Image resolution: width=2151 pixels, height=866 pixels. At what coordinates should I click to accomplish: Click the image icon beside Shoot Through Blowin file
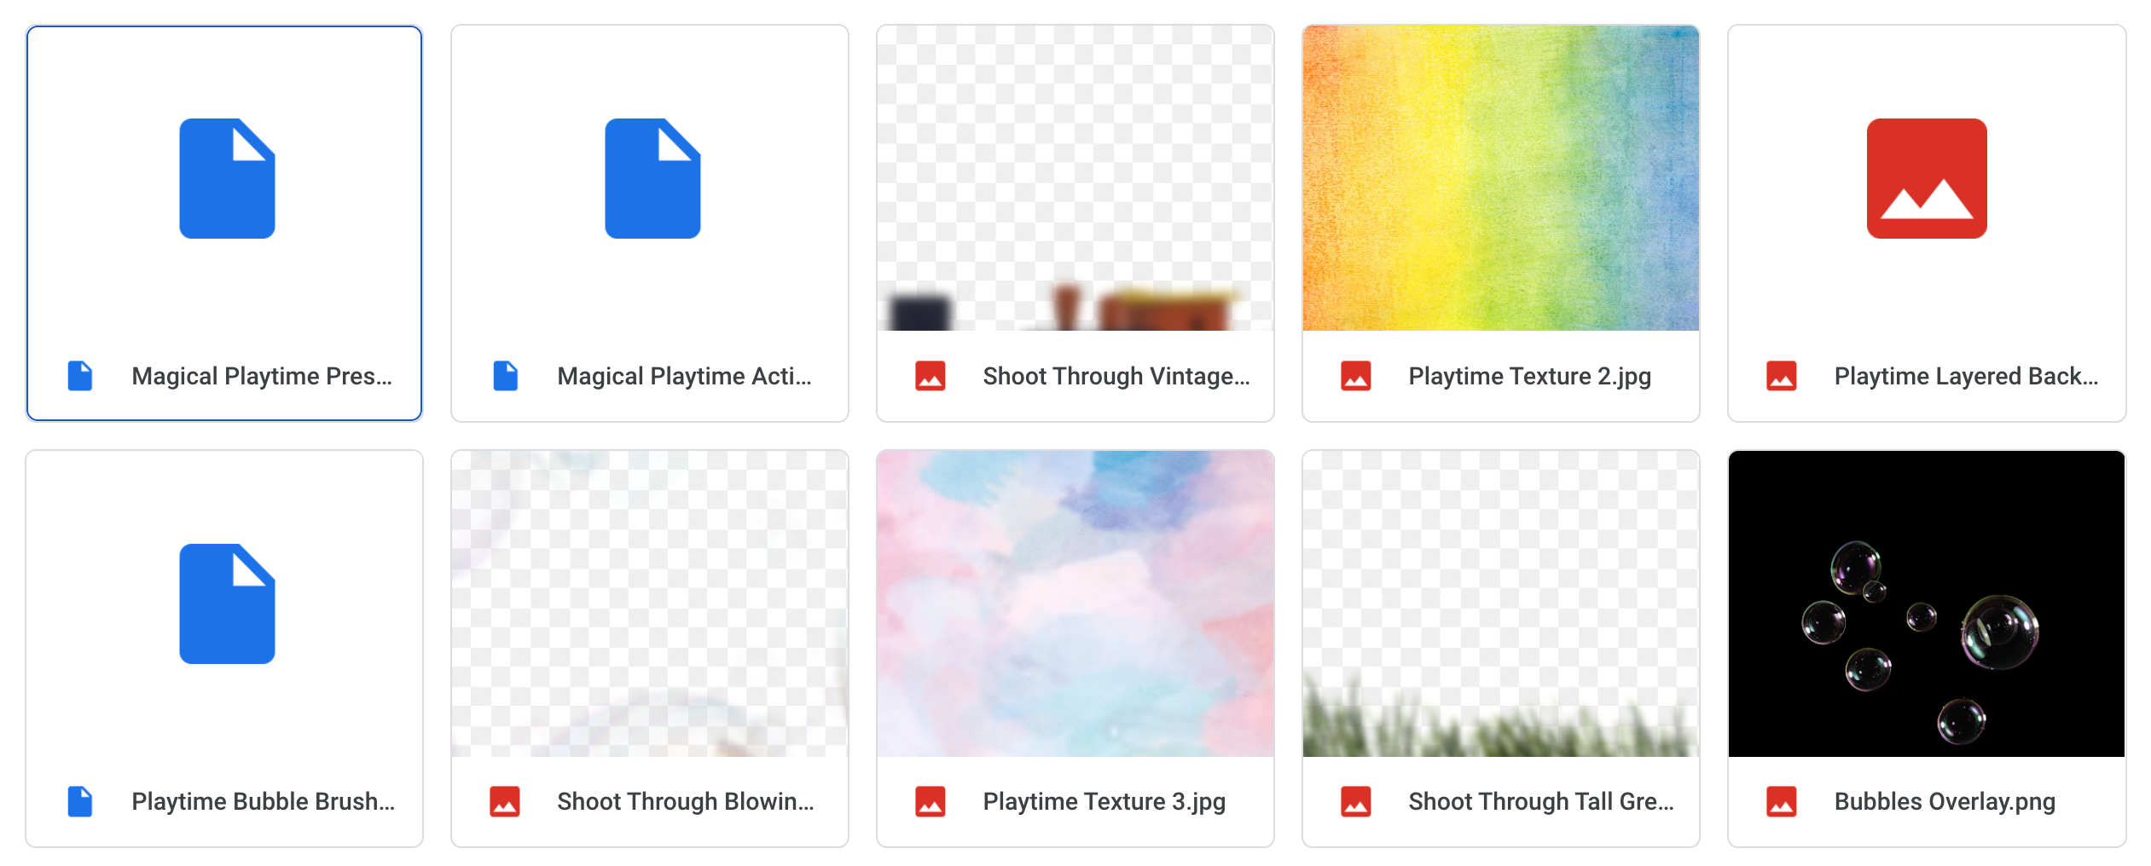pyautogui.click(x=505, y=801)
